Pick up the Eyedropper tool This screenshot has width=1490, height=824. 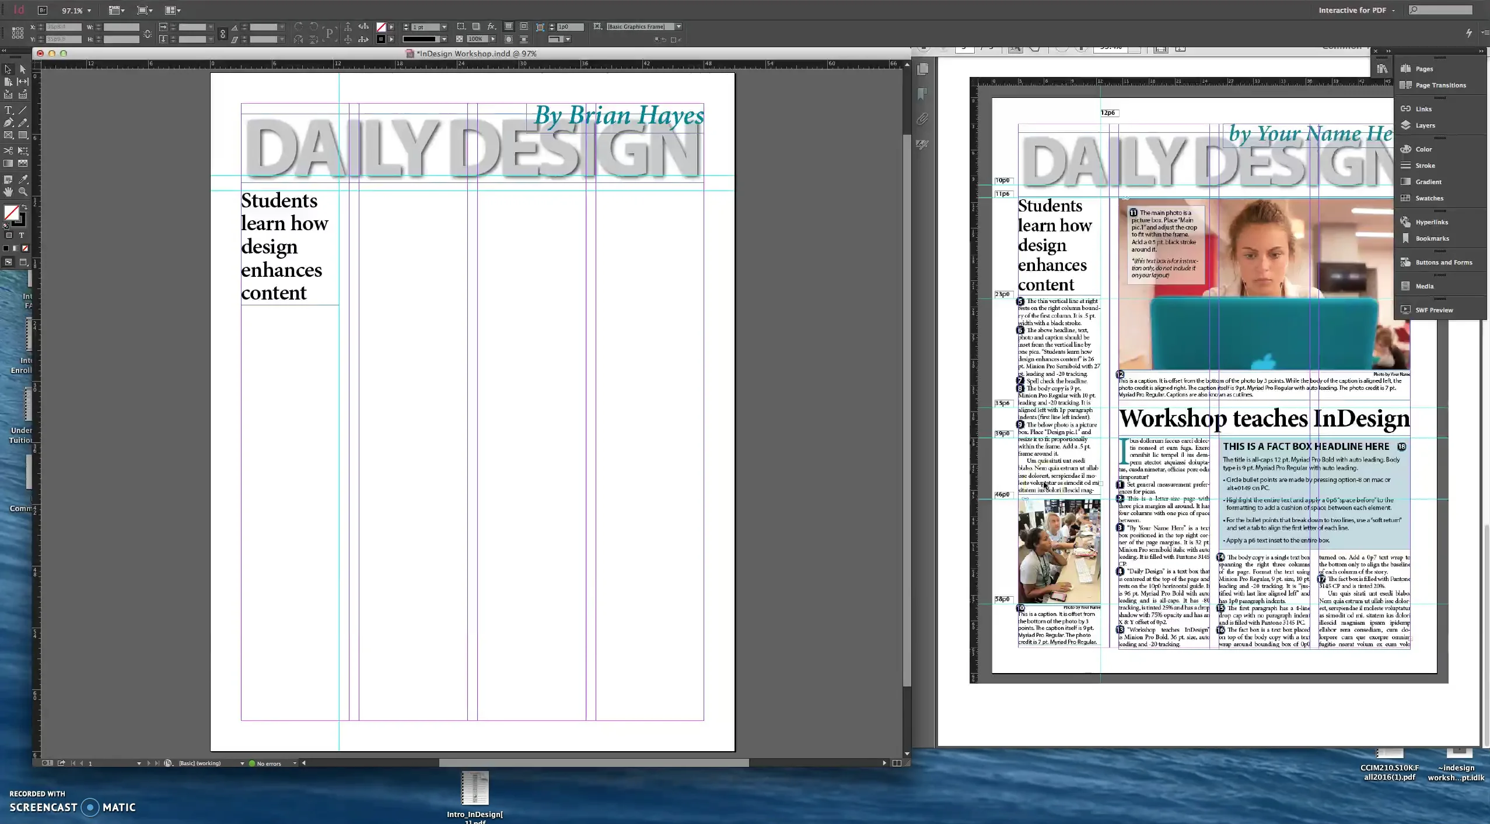tap(23, 179)
